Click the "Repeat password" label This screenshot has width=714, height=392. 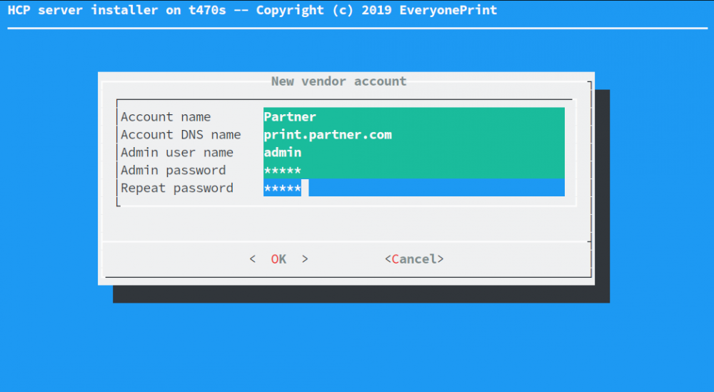pos(177,188)
